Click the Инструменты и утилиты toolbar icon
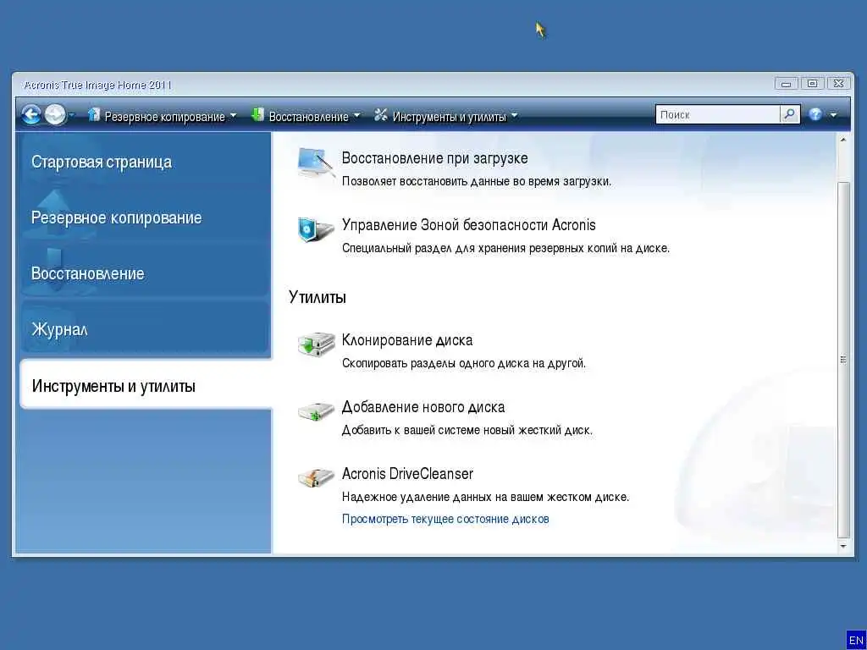Screen dimensions: 867x650 pos(380,114)
